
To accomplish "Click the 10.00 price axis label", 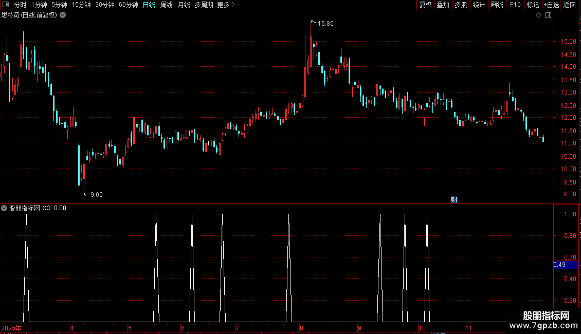I will pyautogui.click(x=568, y=169).
